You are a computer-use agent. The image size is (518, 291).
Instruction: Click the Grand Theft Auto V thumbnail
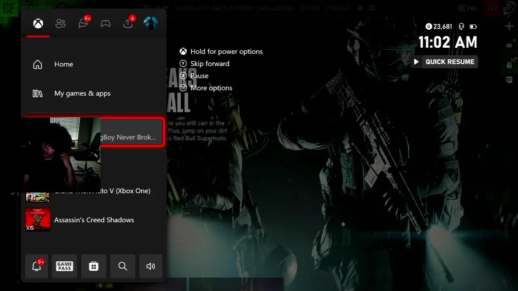pyautogui.click(x=38, y=197)
